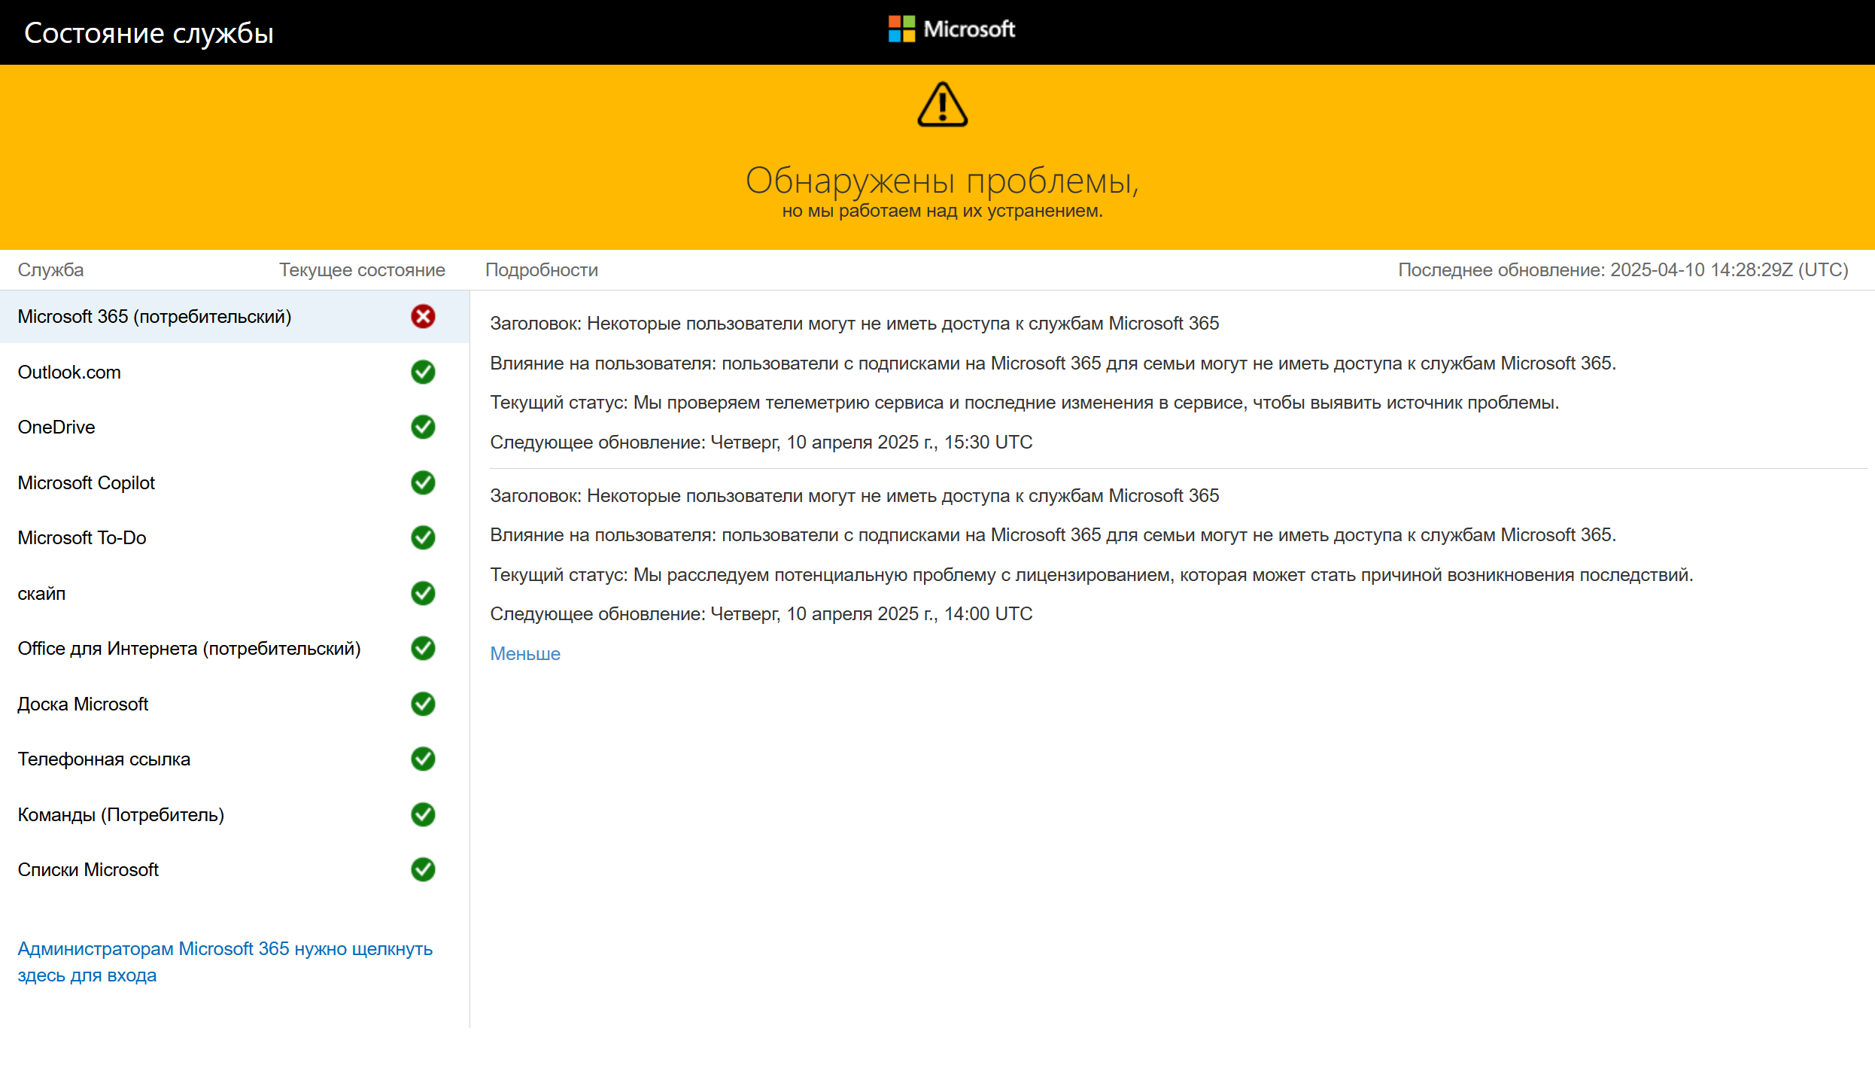Click the green check icon for Microsoft To-Do
Screen dimensions: 1875x1071
tap(423, 537)
